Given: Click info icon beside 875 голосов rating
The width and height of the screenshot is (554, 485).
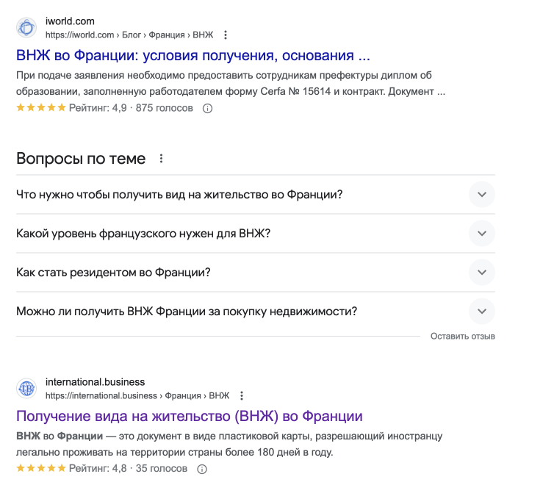Looking at the screenshot, I should pyautogui.click(x=207, y=109).
